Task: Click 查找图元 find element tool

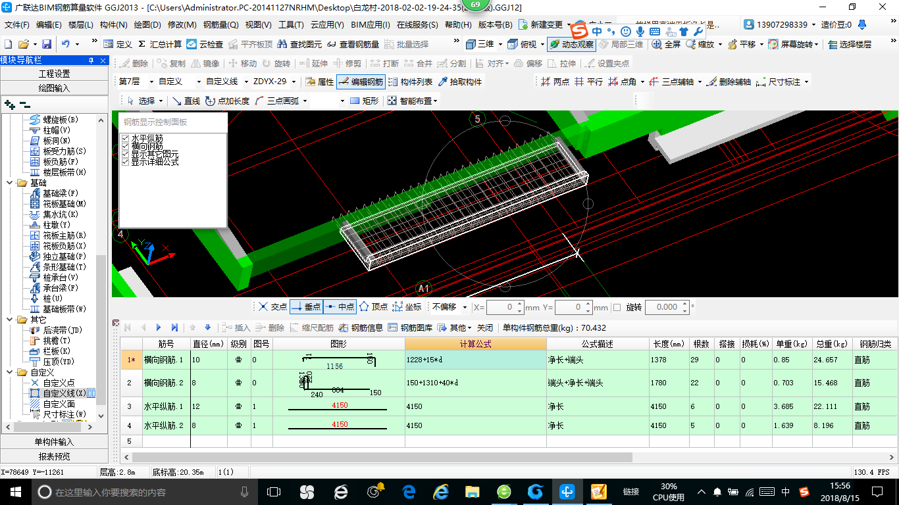Action: 300,44
